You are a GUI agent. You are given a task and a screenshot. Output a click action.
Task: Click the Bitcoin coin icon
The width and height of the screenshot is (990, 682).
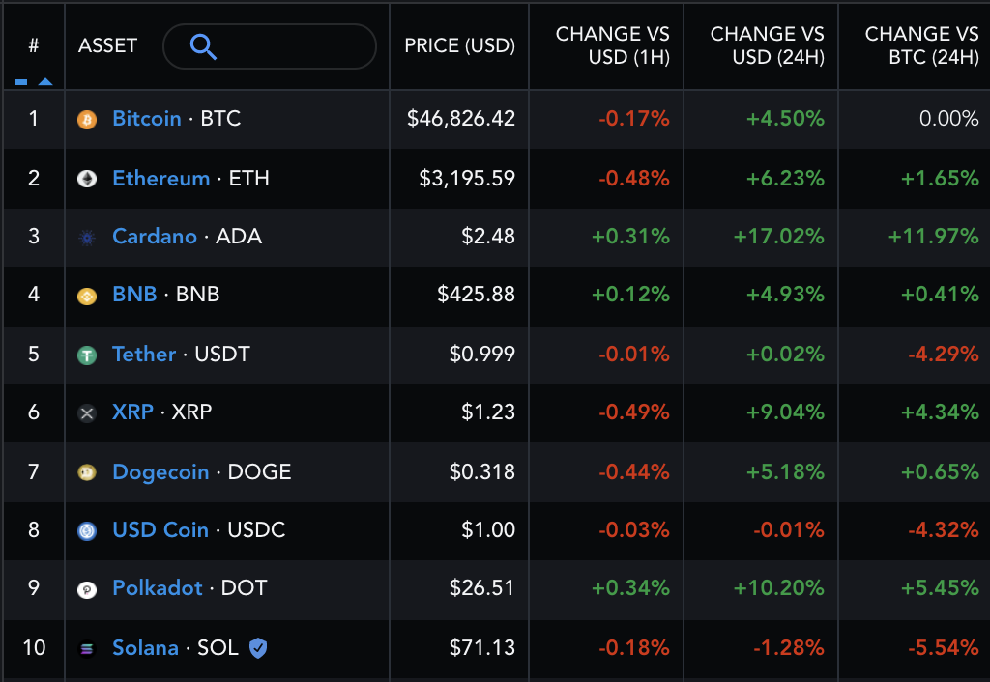pos(87,120)
